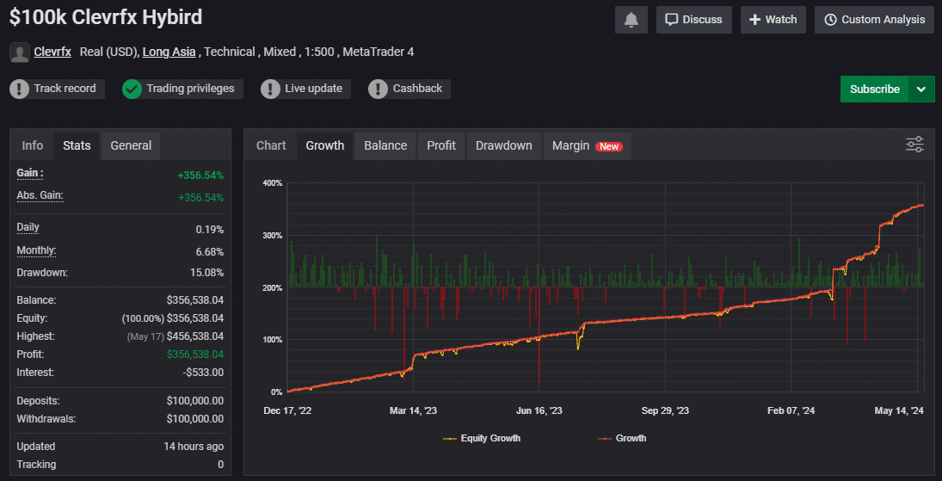
Task: Open the Long Asia broker link
Action: tap(169, 52)
